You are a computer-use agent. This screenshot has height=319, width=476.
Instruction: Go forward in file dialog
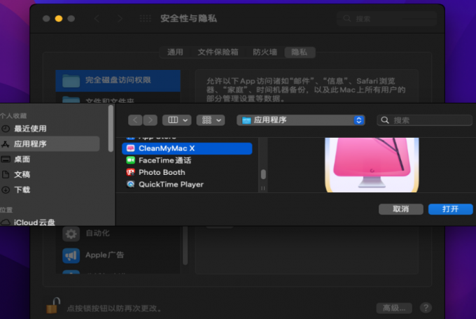[150, 120]
